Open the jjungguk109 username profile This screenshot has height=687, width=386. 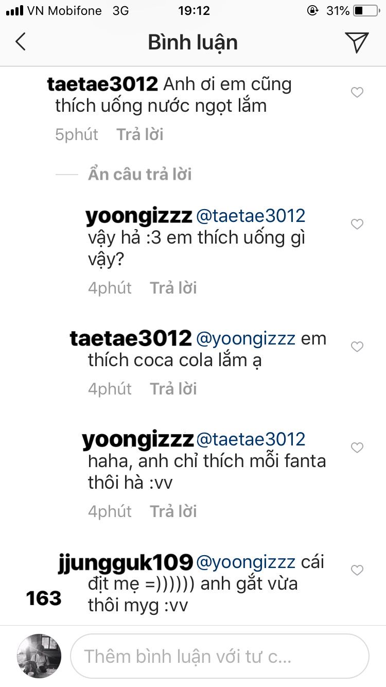pyautogui.click(x=127, y=562)
